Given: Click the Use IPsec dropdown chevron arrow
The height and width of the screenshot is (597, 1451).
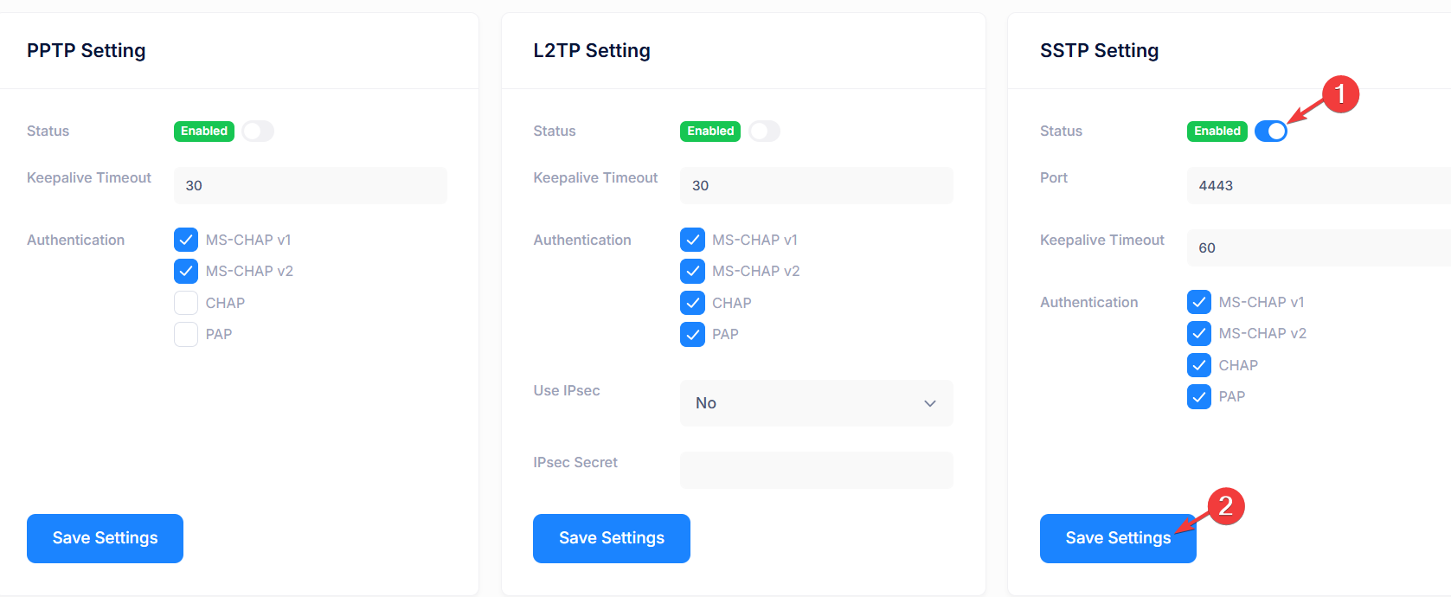Looking at the screenshot, I should tap(930, 403).
